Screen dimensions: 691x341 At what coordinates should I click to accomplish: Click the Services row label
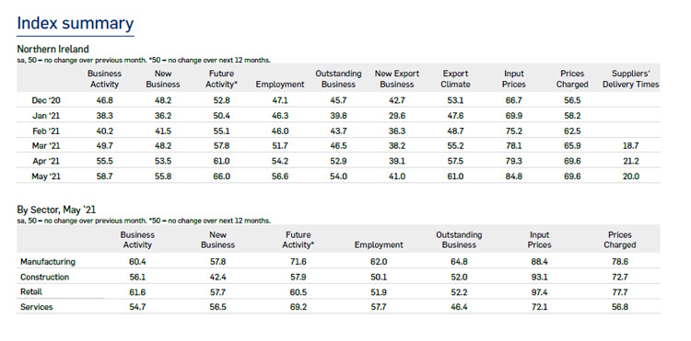pyautogui.click(x=36, y=307)
